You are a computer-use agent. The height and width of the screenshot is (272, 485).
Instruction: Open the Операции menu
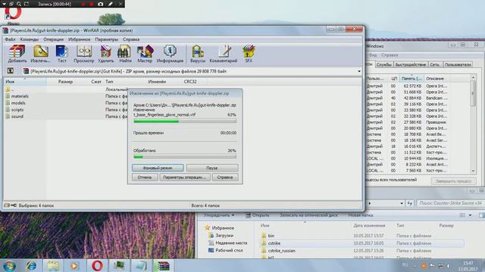(53, 39)
